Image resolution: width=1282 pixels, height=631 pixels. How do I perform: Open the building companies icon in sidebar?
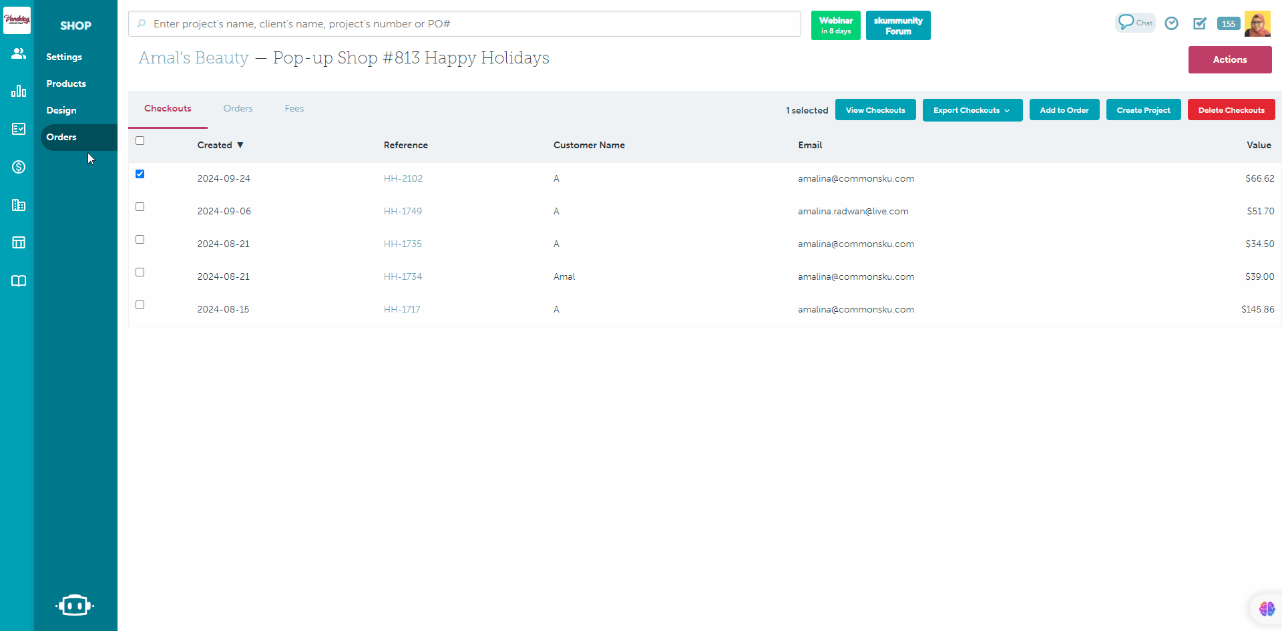click(19, 205)
